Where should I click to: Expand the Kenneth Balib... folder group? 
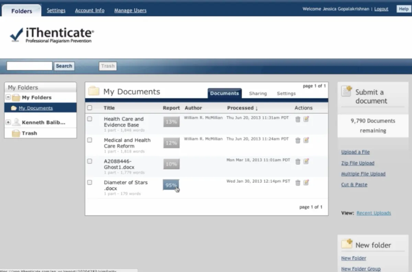click(8, 122)
